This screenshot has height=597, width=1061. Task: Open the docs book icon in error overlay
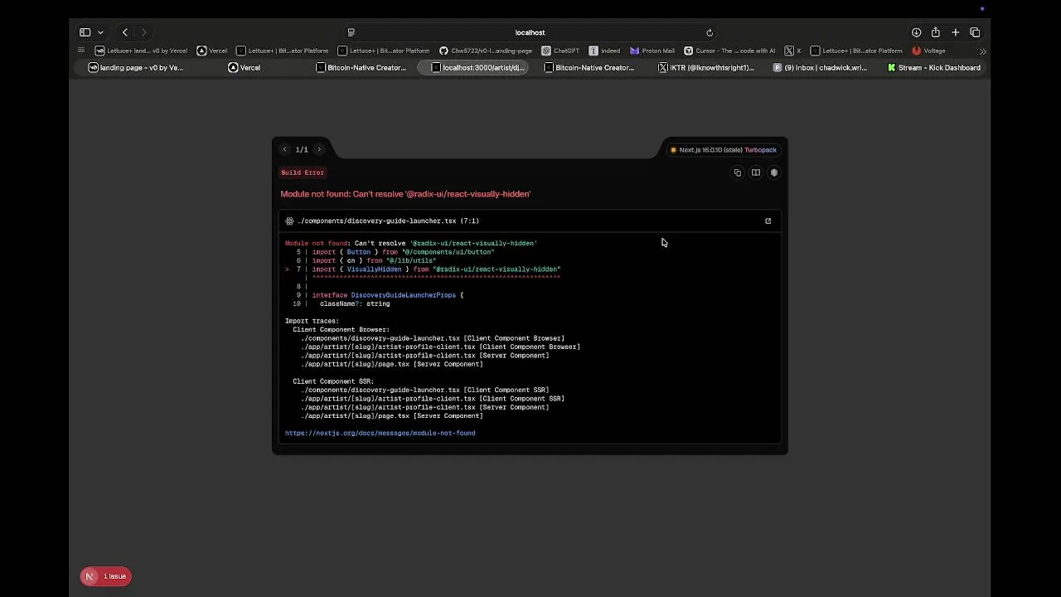point(756,172)
